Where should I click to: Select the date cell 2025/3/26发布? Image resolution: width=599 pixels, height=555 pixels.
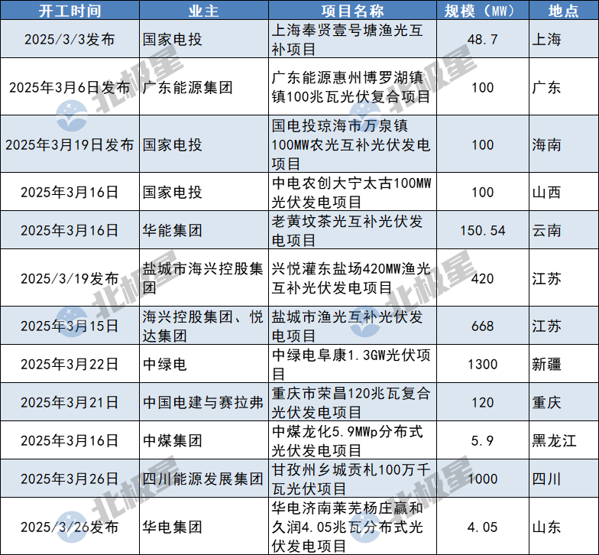pos(70,527)
